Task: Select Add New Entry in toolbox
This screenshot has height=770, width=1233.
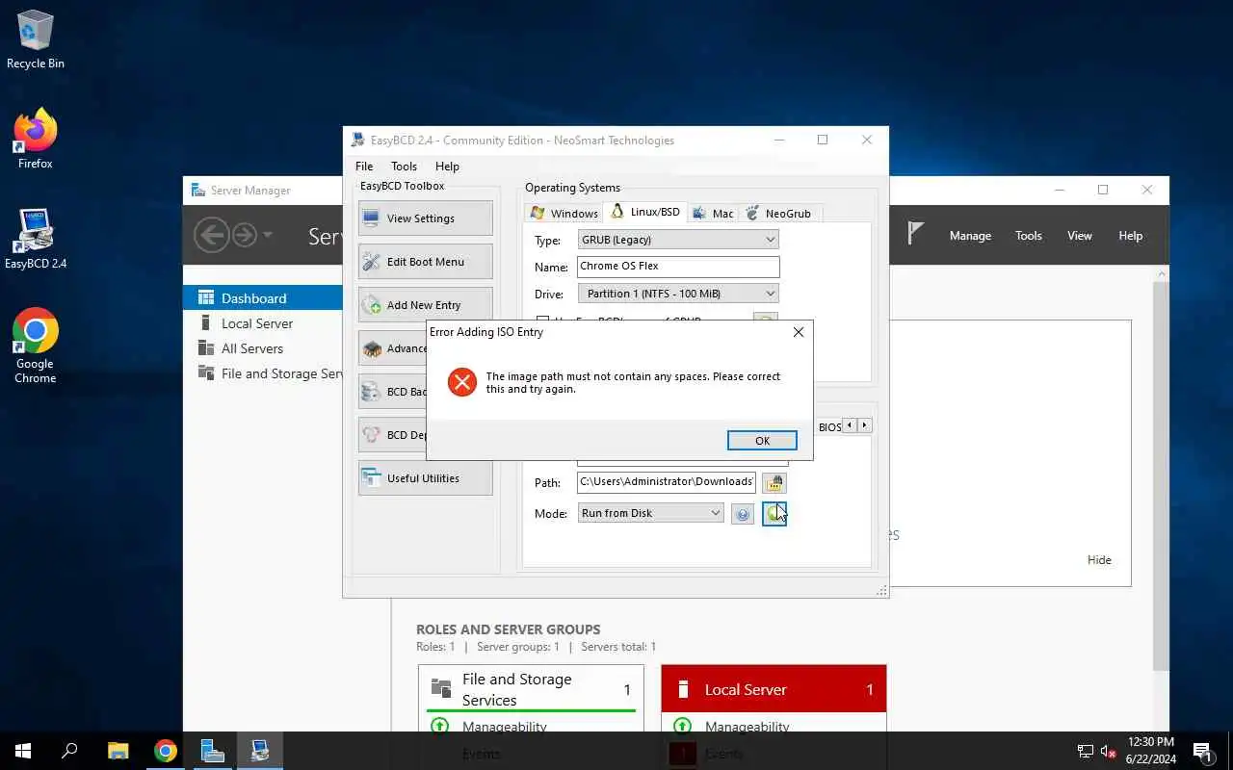Action: (425, 304)
